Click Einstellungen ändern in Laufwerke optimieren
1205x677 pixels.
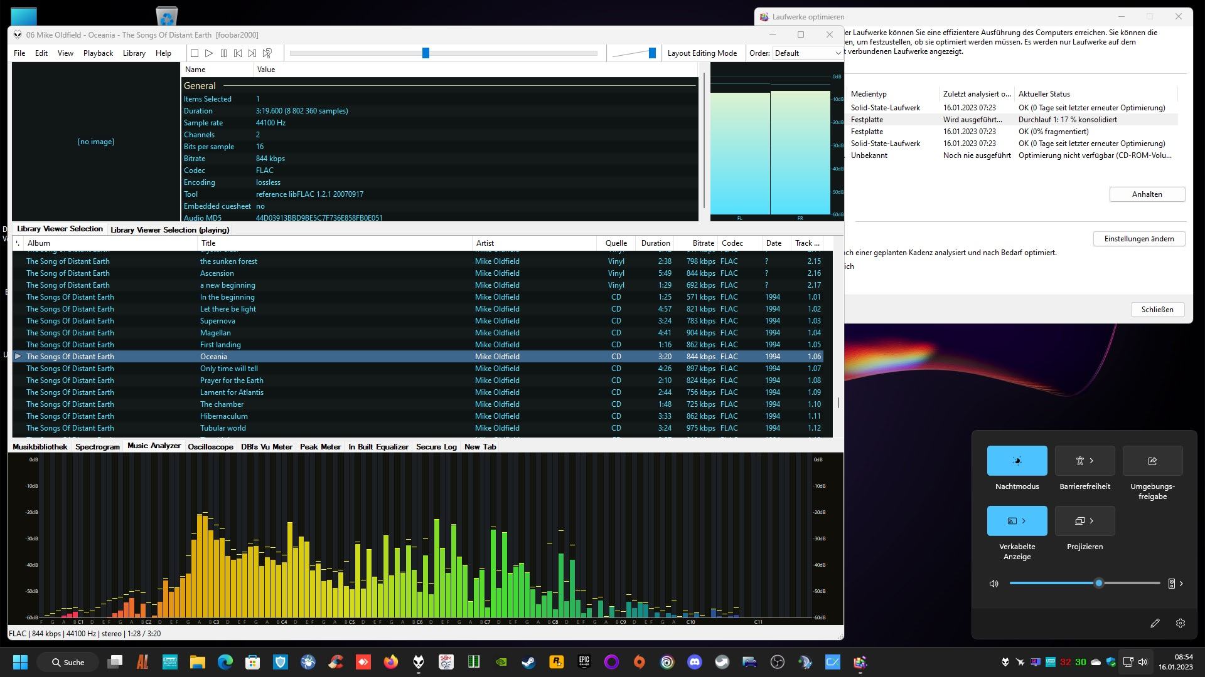(x=1138, y=239)
